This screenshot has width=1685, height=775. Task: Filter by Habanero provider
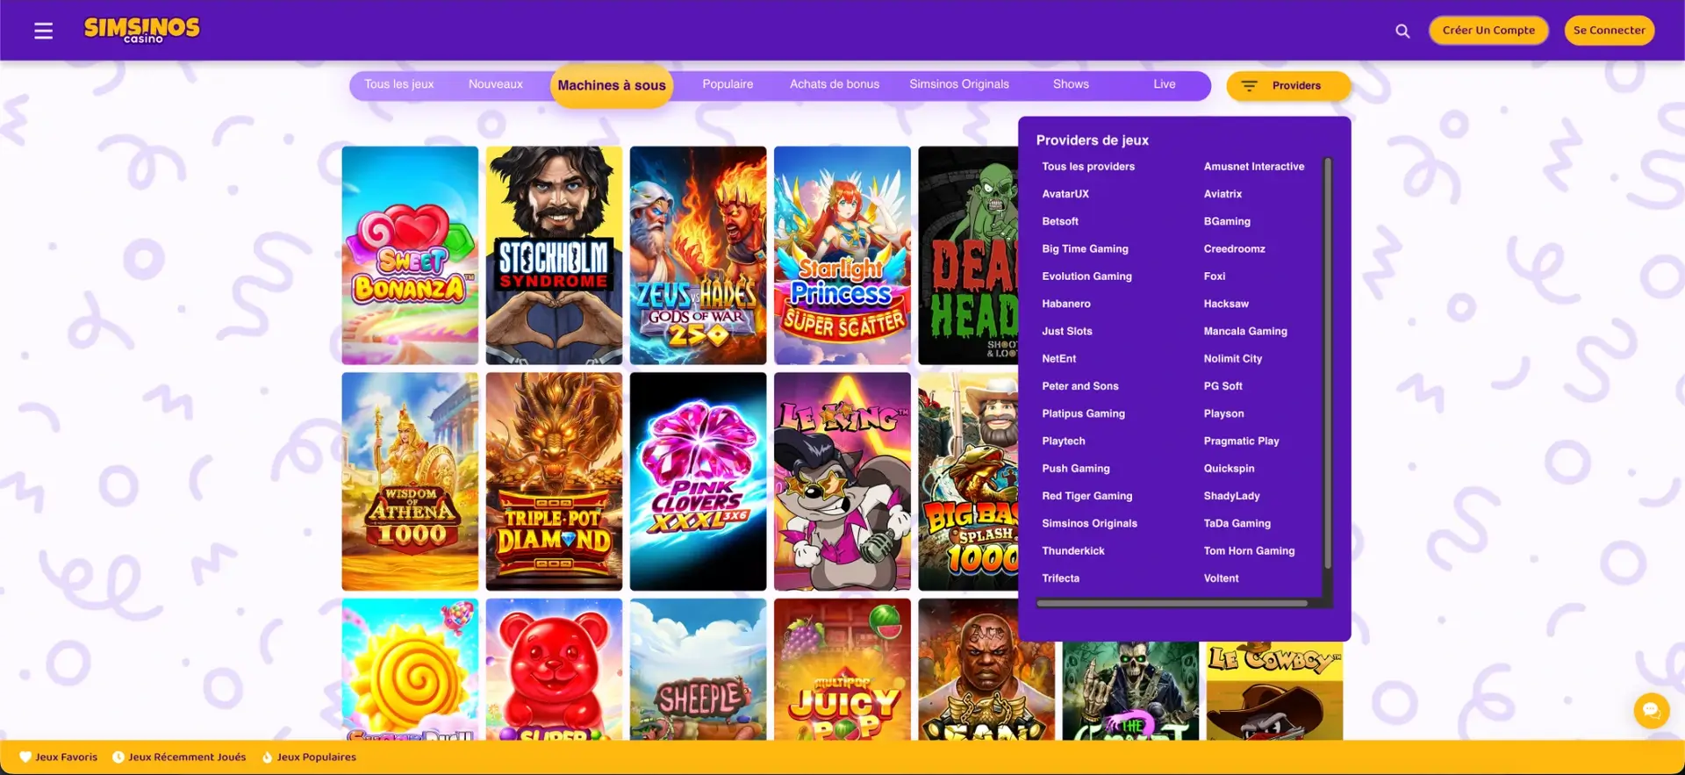click(x=1066, y=304)
